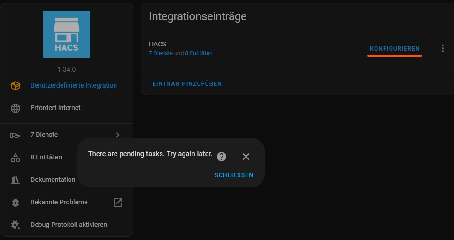Screen dimensions: 454x240
Task: Expand 7 Dienste via chevron arrow
Action: tap(118, 135)
